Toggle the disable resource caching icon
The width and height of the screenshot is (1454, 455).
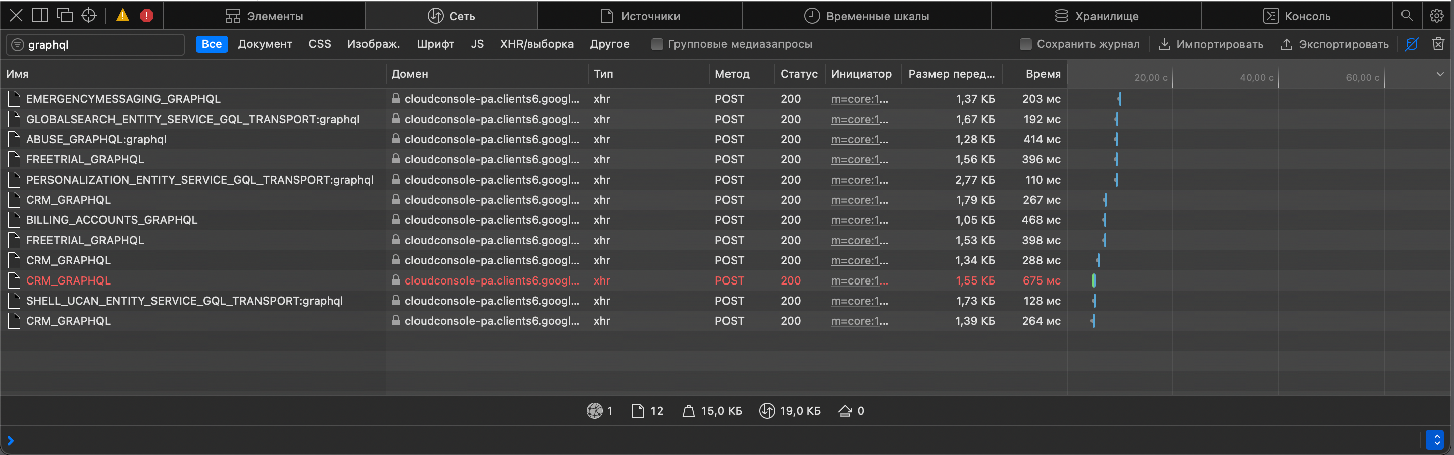pyautogui.click(x=1411, y=44)
